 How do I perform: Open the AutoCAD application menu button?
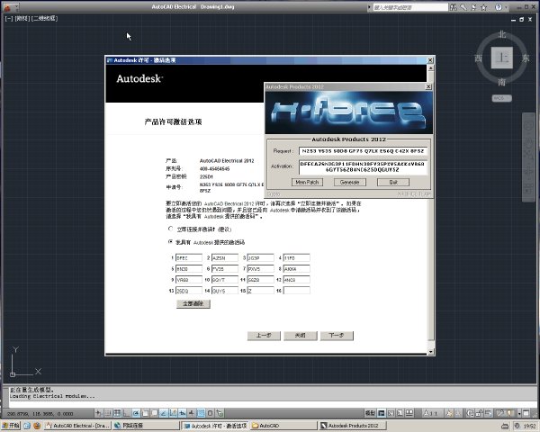(x=7, y=7)
